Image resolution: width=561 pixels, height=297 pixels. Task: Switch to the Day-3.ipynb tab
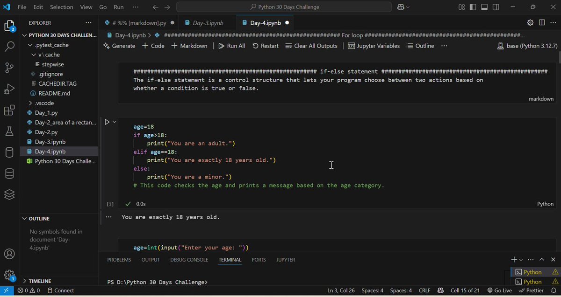[x=208, y=22]
